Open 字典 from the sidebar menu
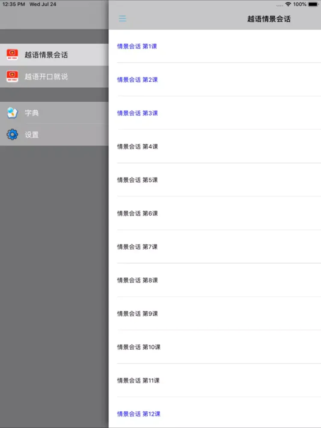Screen dimensions: 321x428 pos(54,113)
